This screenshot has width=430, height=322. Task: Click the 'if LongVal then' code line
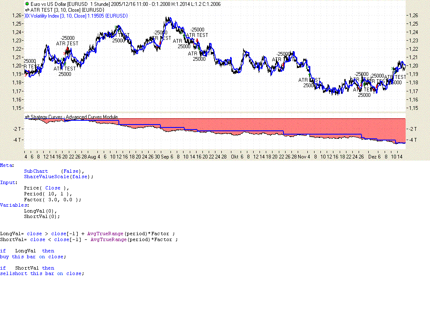(x=27, y=251)
